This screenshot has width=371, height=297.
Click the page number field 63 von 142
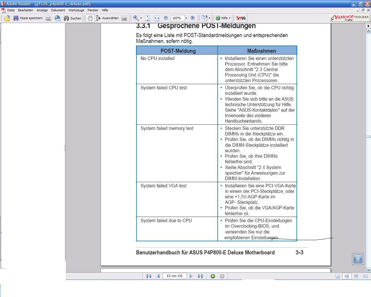click(175, 276)
